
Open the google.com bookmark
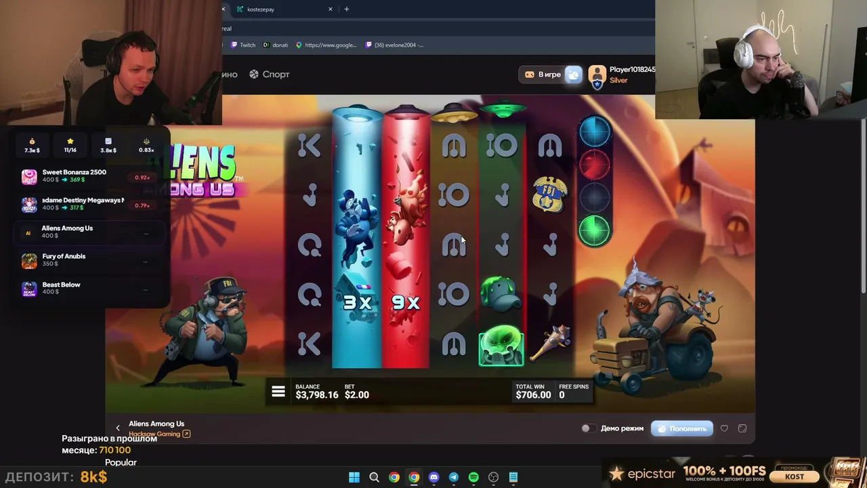(x=326, y=45)
